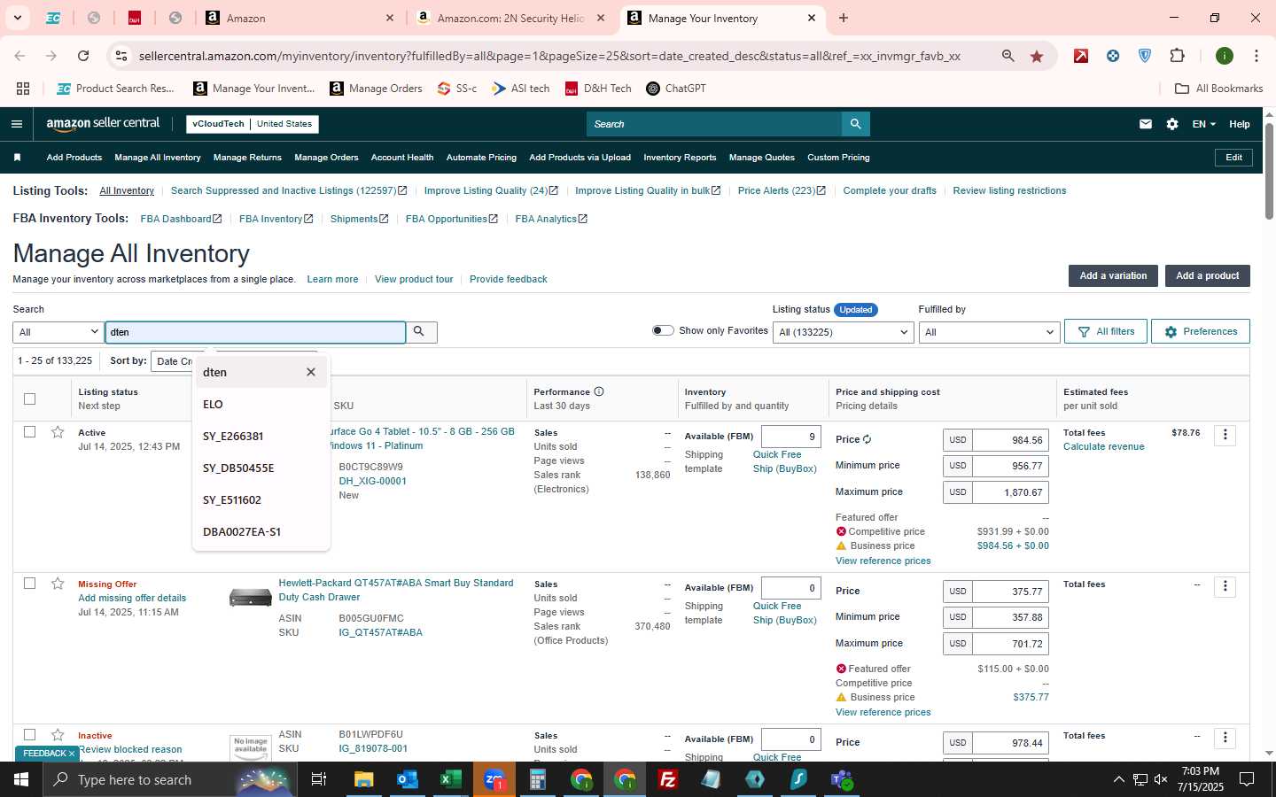Image resolution: width=1276 pixels, height=797 pixels.
Task: Open Listing status All (133225) dropdown
Action: [x=843, y=332]
